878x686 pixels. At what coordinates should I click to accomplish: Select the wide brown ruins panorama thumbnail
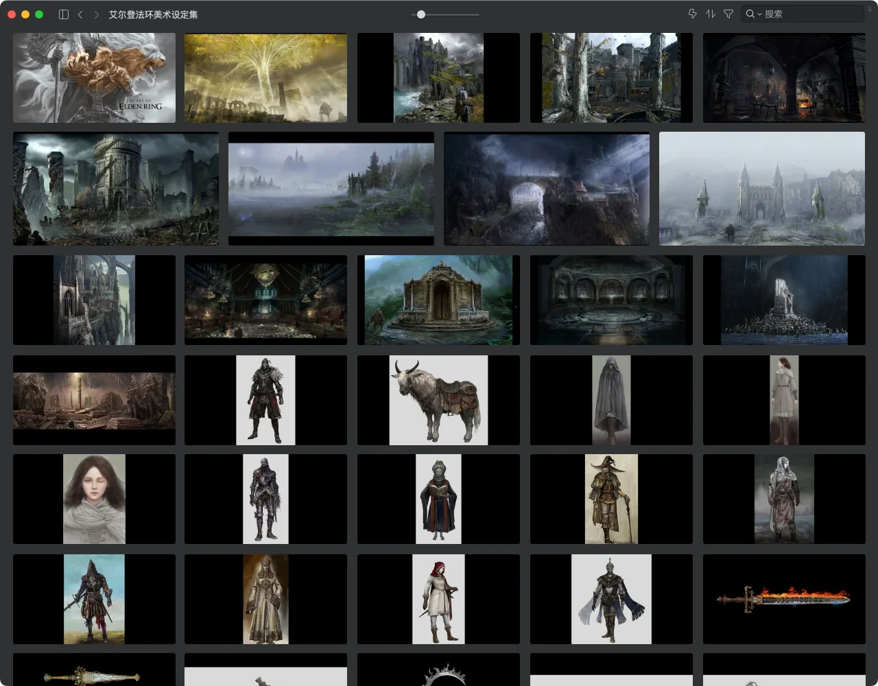point(94,401)
